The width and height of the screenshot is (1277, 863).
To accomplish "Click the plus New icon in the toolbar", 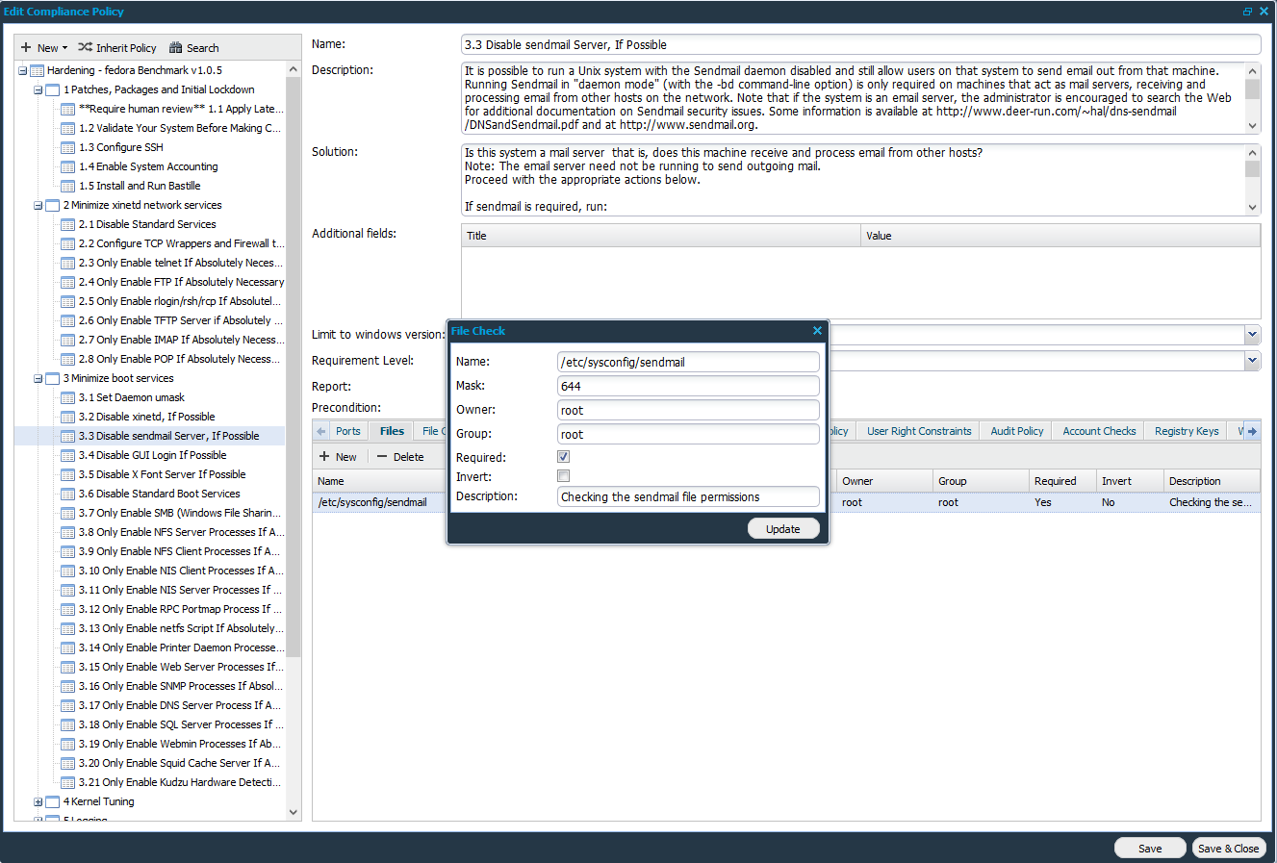I will pyautogui.click(x=26, y=47).
